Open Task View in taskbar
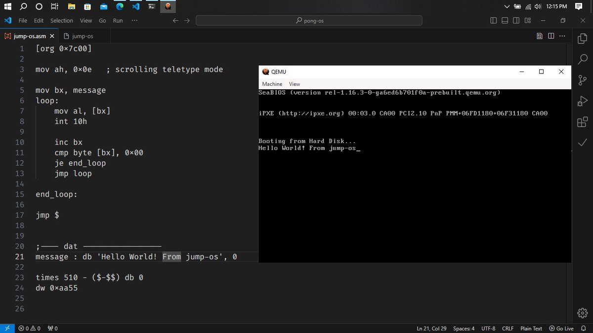This screenshot has height=333, width=593. (x=55, y=6)
